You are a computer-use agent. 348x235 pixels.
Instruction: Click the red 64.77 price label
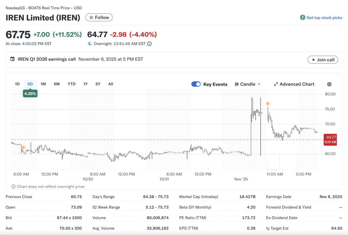tap(330, 139)
